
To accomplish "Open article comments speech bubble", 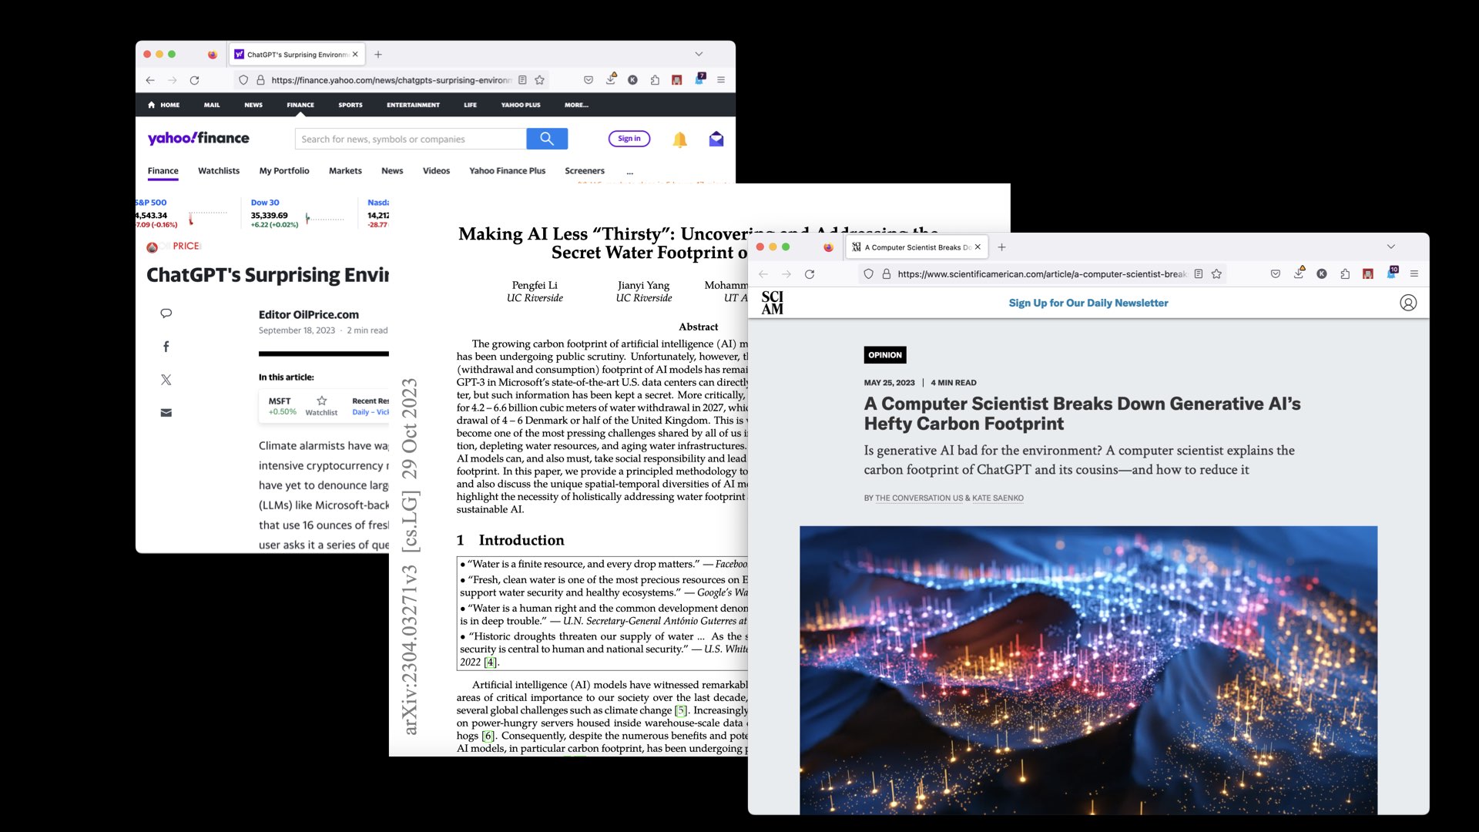I will (x=166, y=314).
